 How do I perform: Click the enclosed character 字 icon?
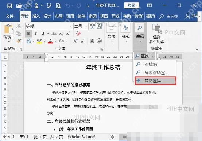(x=99, y=41)
